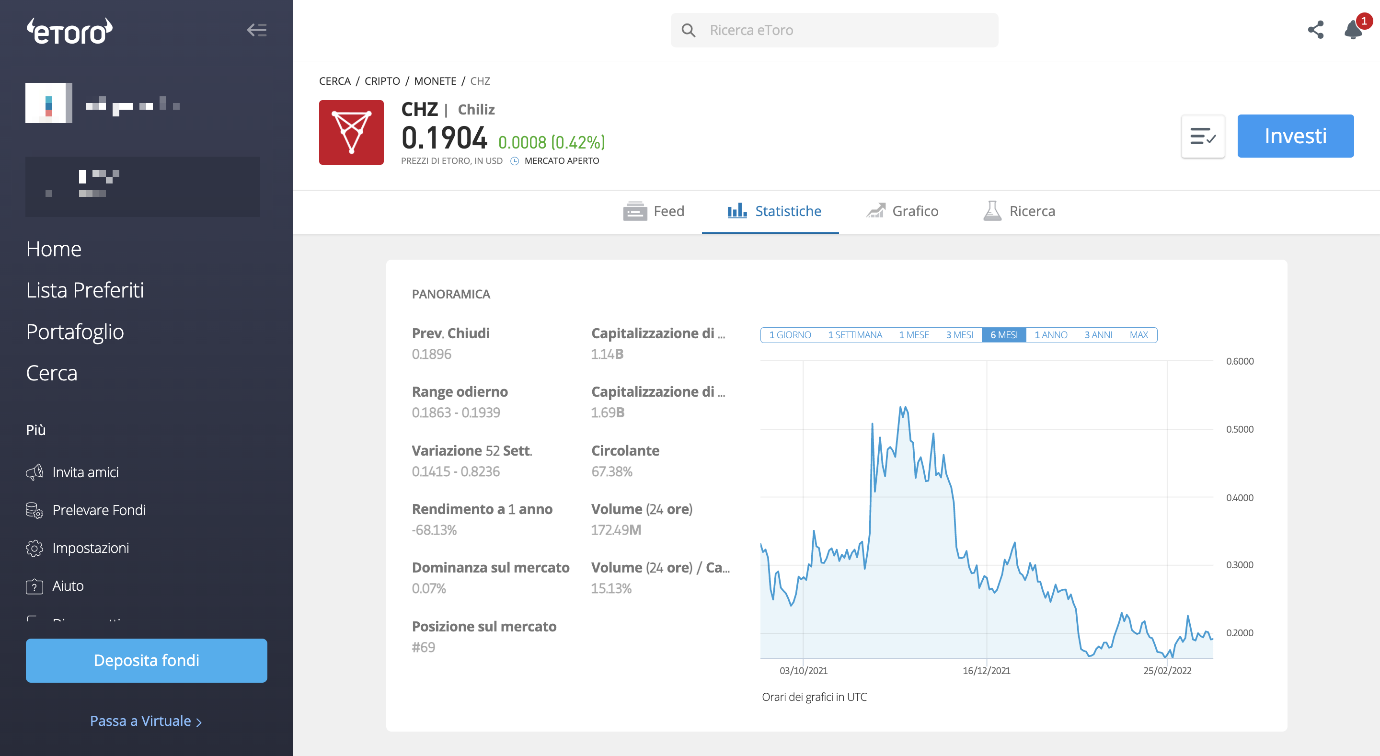Viewport: 1380px width, 756px height.
Task: Switch to the Grafico tab
Action: (x=902, y=211)
